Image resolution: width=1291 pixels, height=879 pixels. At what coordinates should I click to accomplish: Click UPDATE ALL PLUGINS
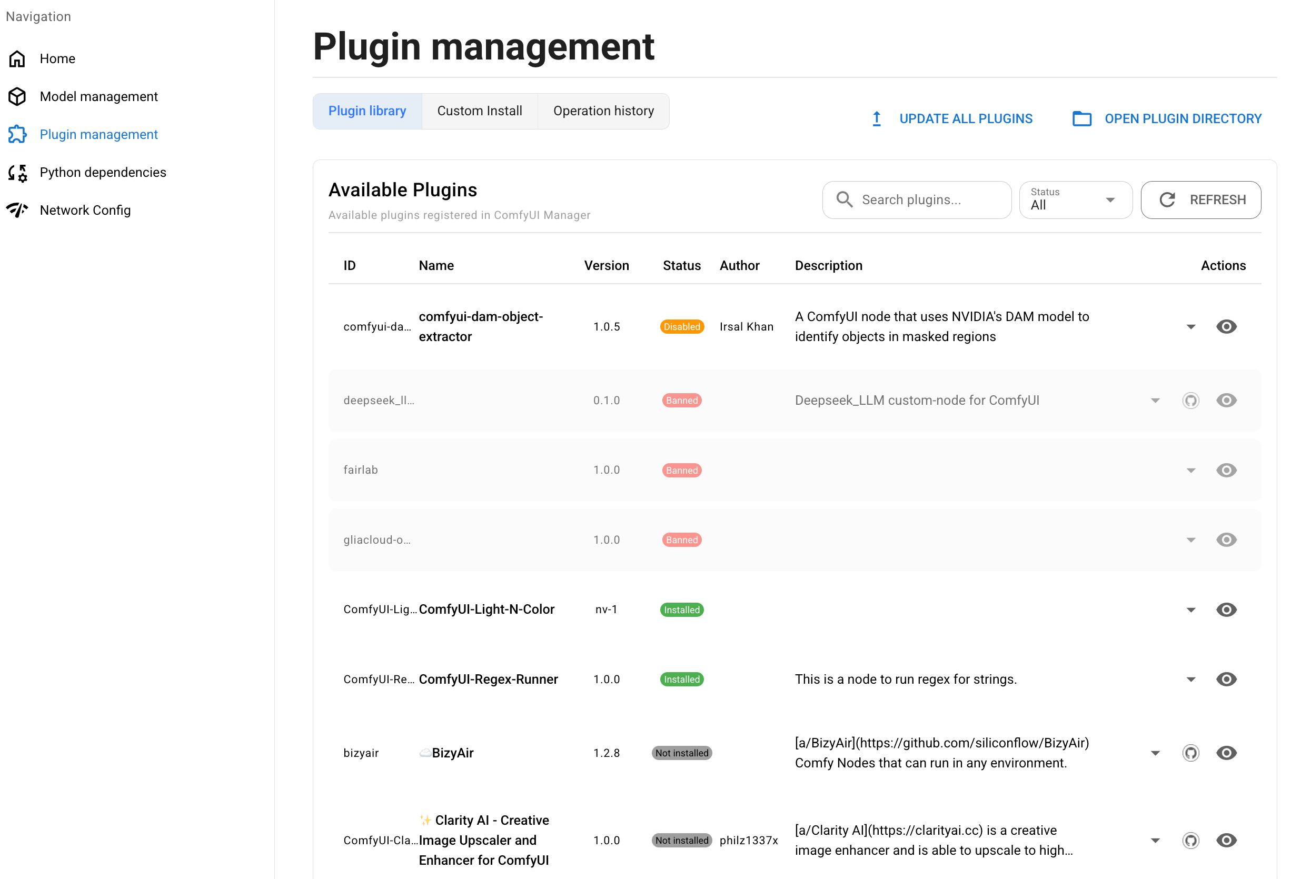[x=966, y=118]
